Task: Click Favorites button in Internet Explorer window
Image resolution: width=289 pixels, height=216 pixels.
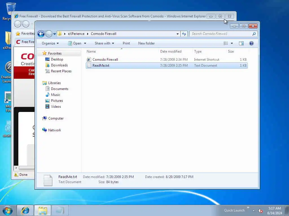Action: [x=25, y=33]
